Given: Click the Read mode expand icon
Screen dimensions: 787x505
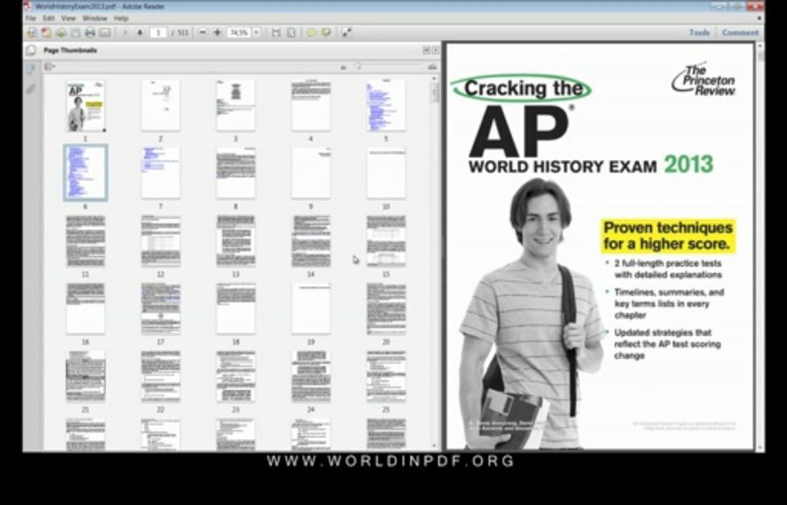Looking at the screenshot, I should tap(347, 33).
